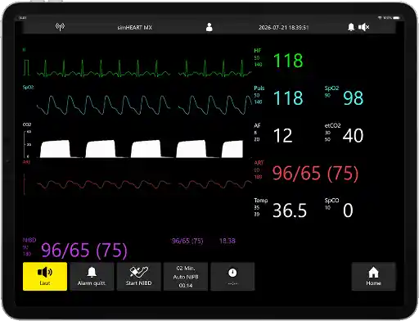The height and width of the screenshot is (321, 419).
Task: Select the etCO2 alarm limits 30 50
Action: 327,136
